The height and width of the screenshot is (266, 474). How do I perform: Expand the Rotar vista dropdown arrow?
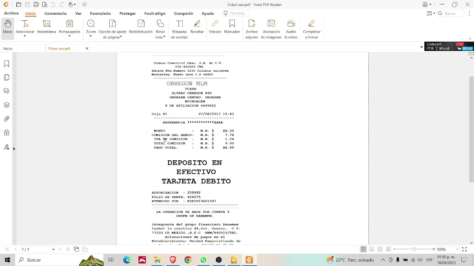[x=164, y=37]
